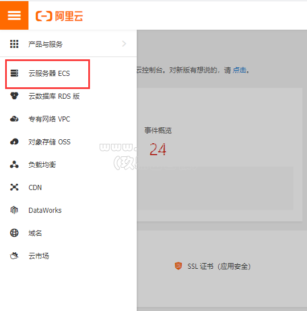
Task: Expand 产品与服务 chevron arrow
Action: point(124,43)
